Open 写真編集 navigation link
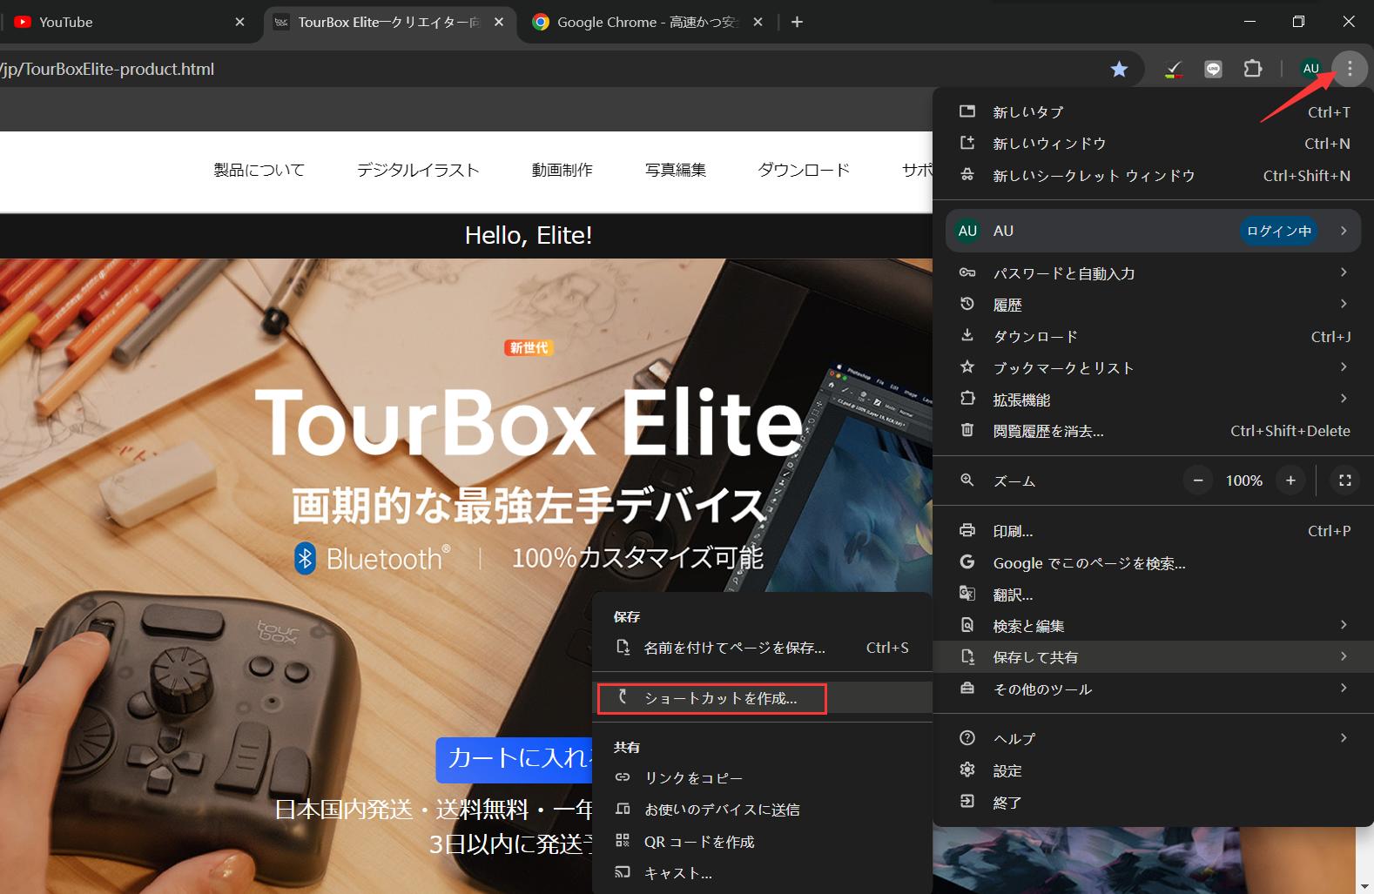The width and height of the screenshot is (1374, 894). point(676,170)
